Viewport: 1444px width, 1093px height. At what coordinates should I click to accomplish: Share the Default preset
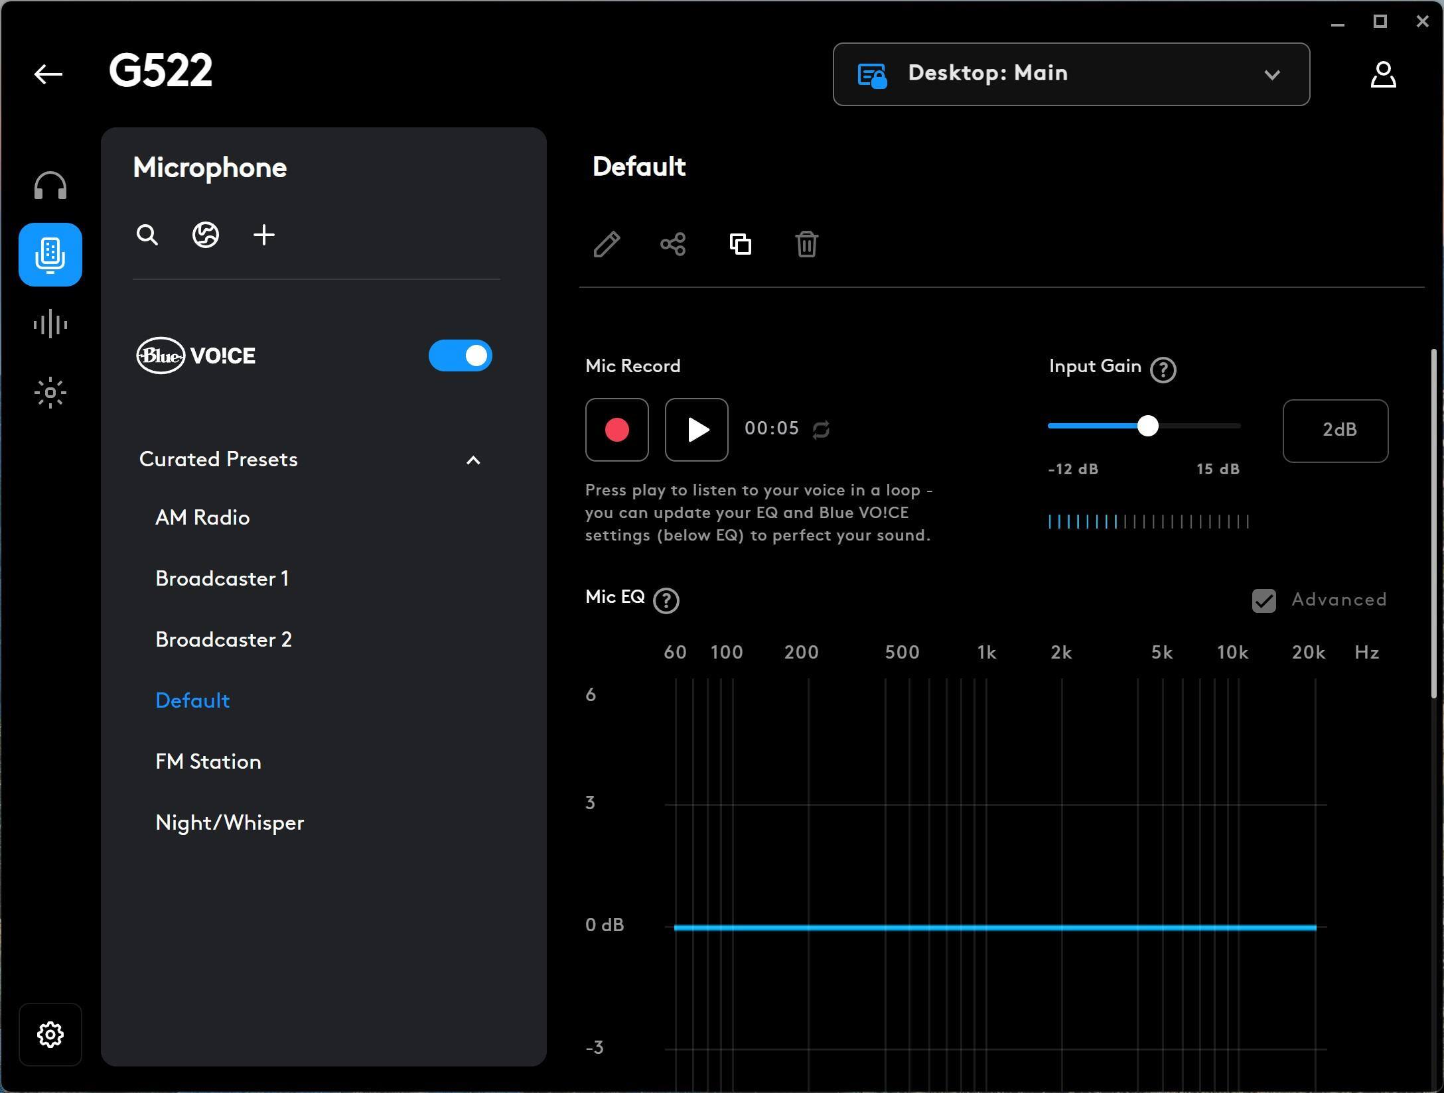point(673,244)
